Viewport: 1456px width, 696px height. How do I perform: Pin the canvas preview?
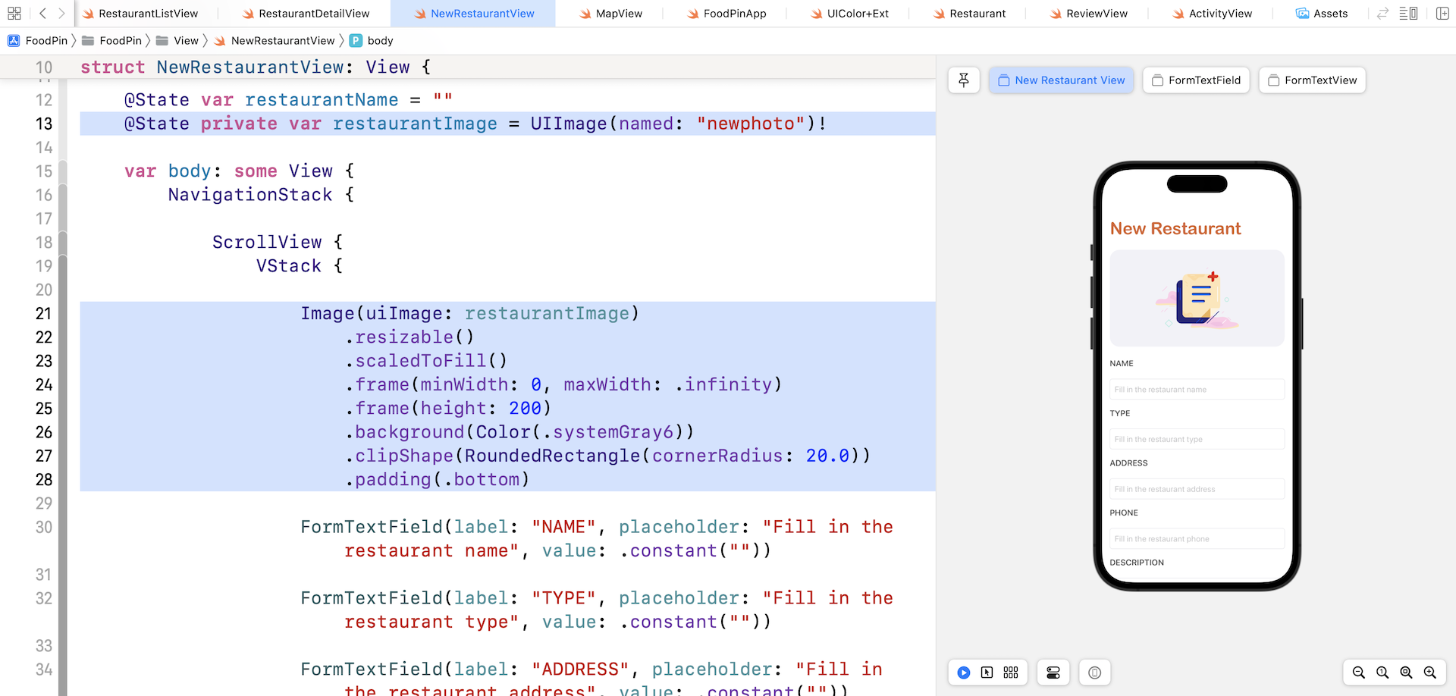964,80
